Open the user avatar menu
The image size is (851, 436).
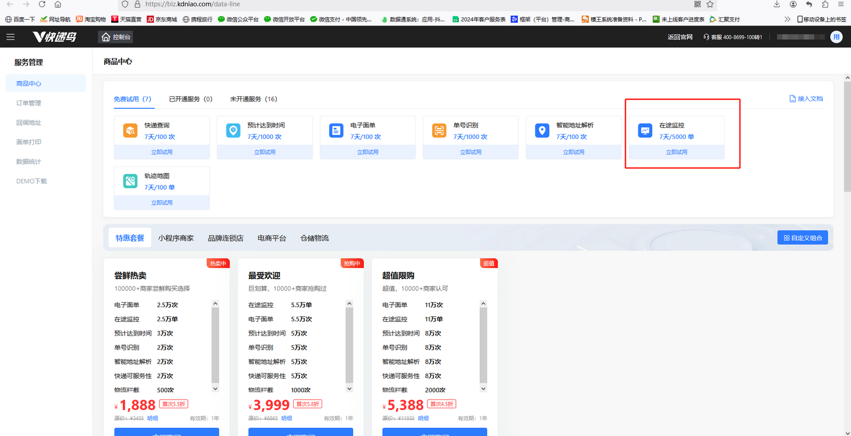(x=836, y=37)
